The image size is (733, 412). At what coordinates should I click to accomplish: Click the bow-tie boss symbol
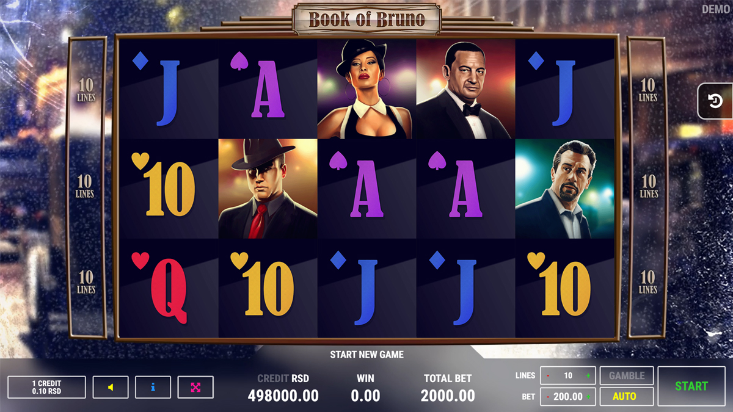click(466, 89)
